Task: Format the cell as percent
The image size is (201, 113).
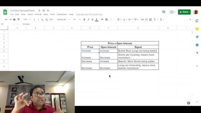Action: pos(38,19)
